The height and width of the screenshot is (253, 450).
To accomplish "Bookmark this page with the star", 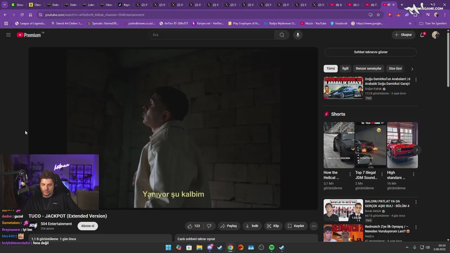I will coord(378,15).
